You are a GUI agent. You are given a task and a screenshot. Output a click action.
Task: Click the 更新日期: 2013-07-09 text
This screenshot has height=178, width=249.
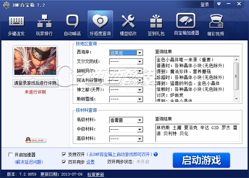pos(61,174)
